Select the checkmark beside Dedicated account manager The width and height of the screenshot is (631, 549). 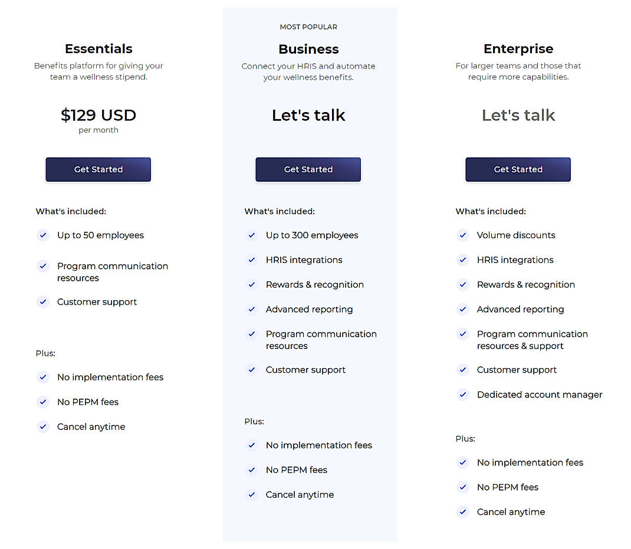pos(462,395)
